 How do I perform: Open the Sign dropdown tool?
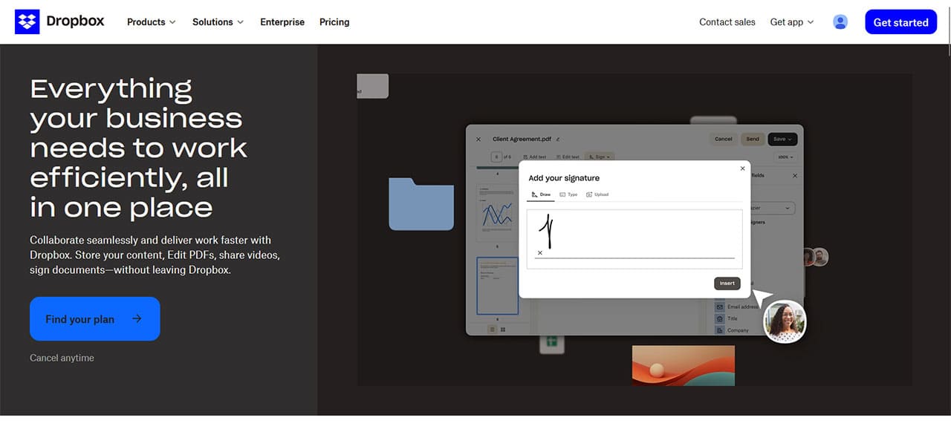pos(600,157)
